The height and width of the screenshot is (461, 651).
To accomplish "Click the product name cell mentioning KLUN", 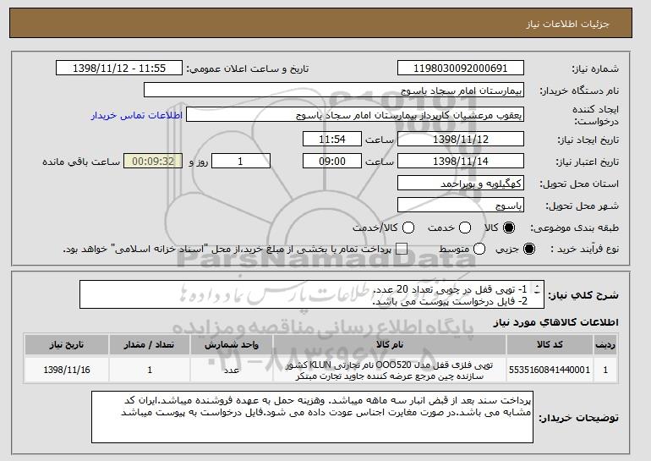I will click(390, 370).
